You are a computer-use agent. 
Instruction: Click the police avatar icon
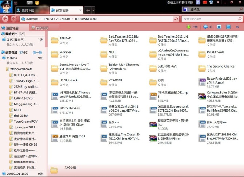coord(6,7)
